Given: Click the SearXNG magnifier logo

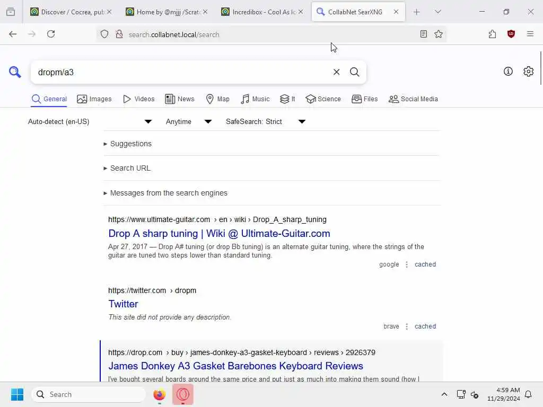Looking at the screenshot, I should tap(15, 72).
